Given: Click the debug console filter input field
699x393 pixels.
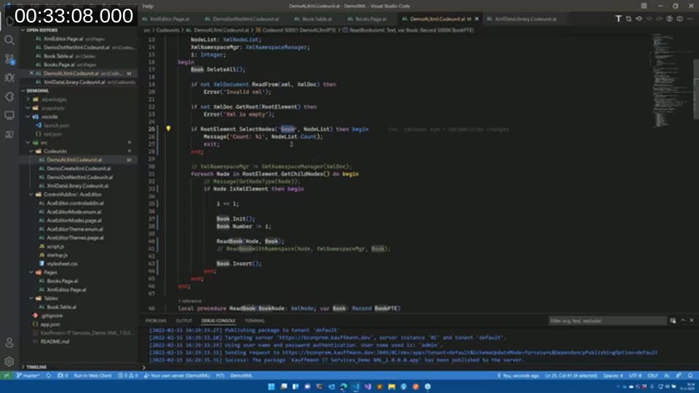Looking at the screenshot, I should [607, 321].
